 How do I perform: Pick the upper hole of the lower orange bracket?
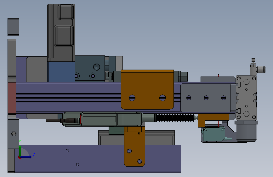pos(129,151)
